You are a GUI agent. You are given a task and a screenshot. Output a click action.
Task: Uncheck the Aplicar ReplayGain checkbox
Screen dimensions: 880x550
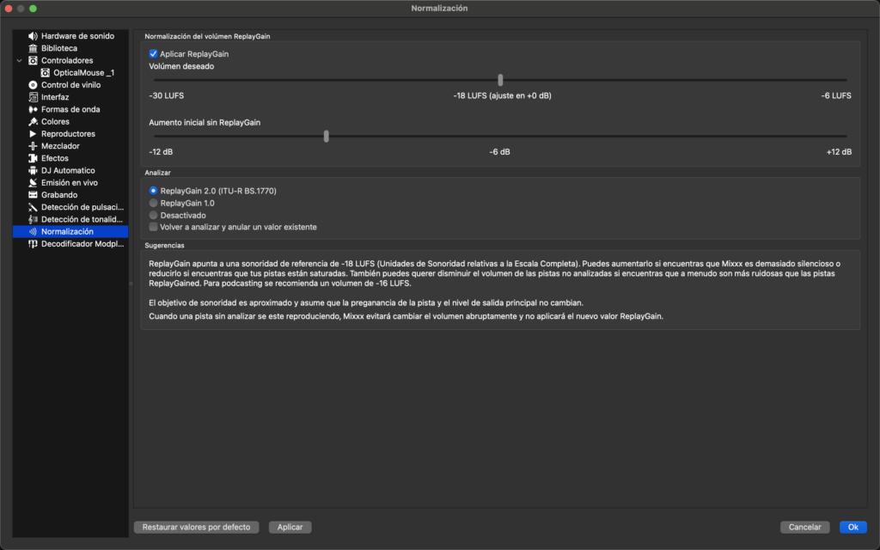153,54
